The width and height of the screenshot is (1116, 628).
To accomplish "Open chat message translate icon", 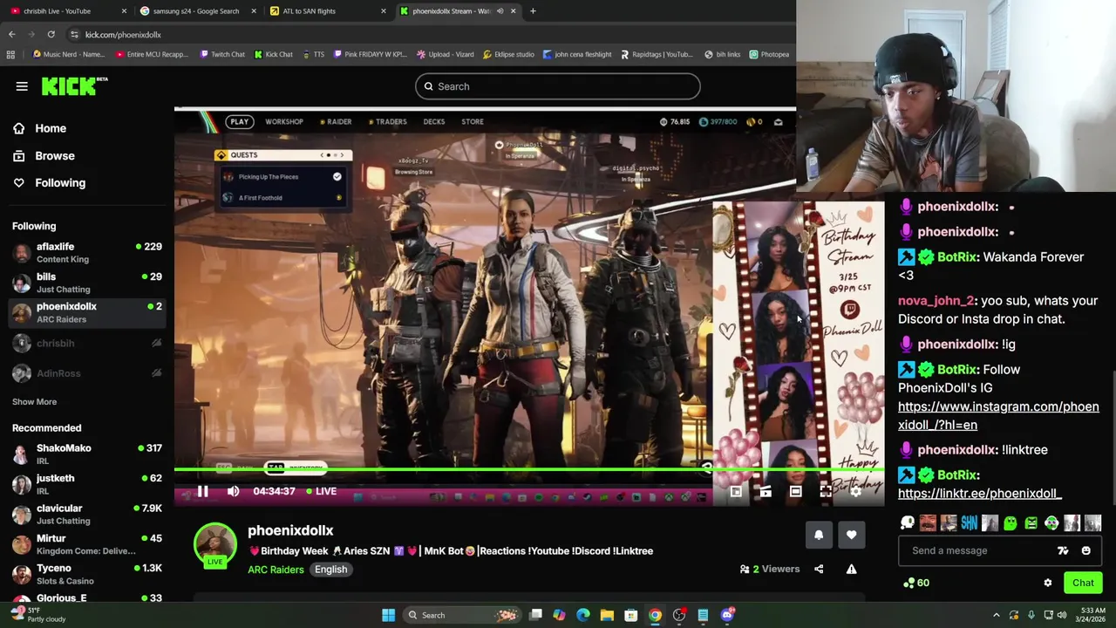I will click(x=1063, y=550).
